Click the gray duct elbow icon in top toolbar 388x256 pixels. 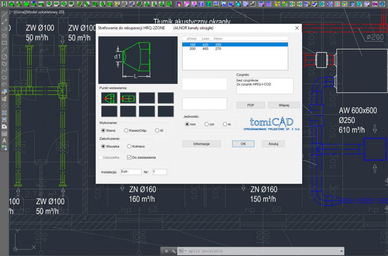(x=124, y=4)
